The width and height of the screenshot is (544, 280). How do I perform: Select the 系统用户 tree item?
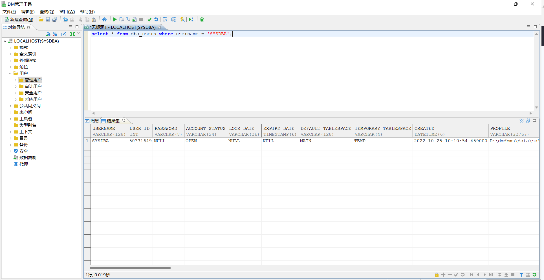[x=30, y=99]
